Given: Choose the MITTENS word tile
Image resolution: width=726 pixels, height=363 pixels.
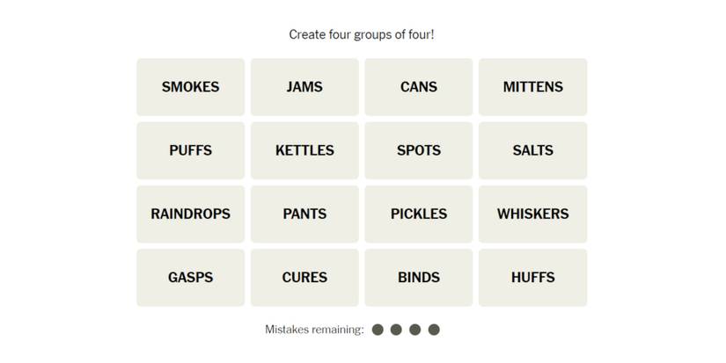Looking at the screenshot, I should 532,87.
